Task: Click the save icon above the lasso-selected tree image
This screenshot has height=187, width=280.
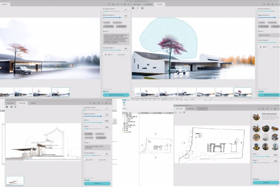Action: (x=133, y=8)
